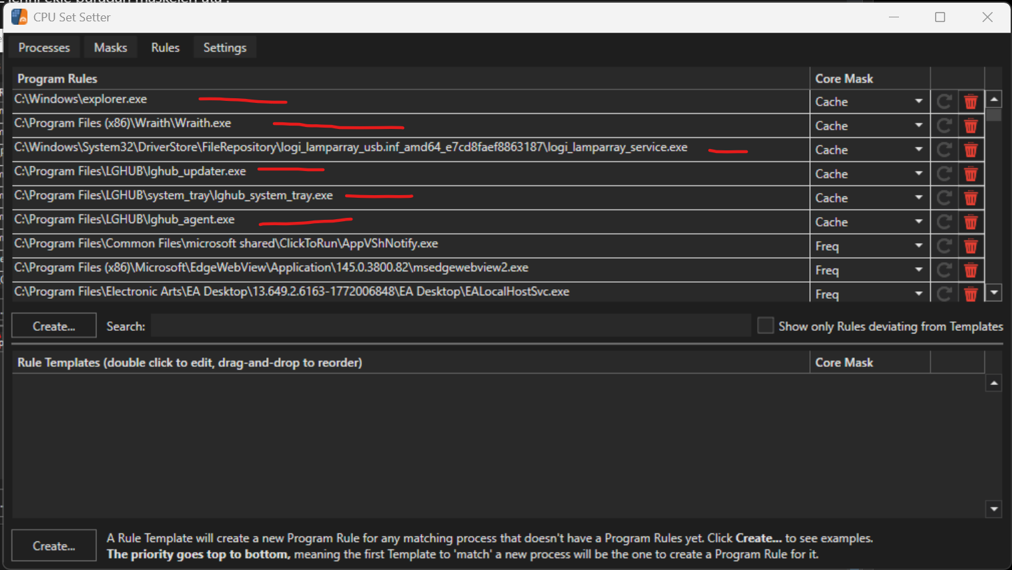Trash the lghub_agent.exe program rule
1012x570 pixels.
click(x=971, y=222)
